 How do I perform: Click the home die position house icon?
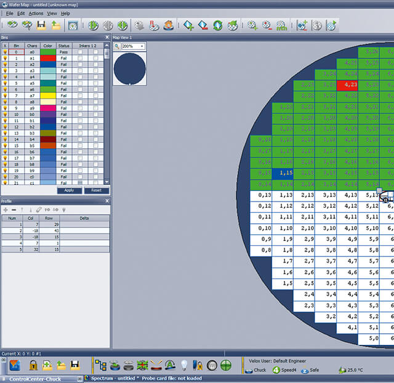coord(168,25)
